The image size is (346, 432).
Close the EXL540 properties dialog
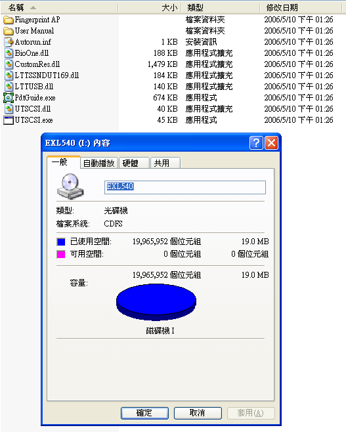[x=271, y=143]
